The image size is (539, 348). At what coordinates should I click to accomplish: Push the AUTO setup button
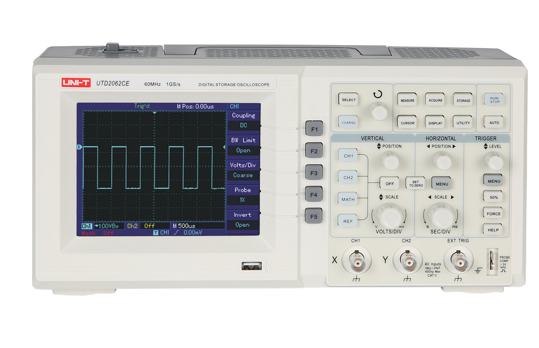pyautogui.click(x=494, y=122)
